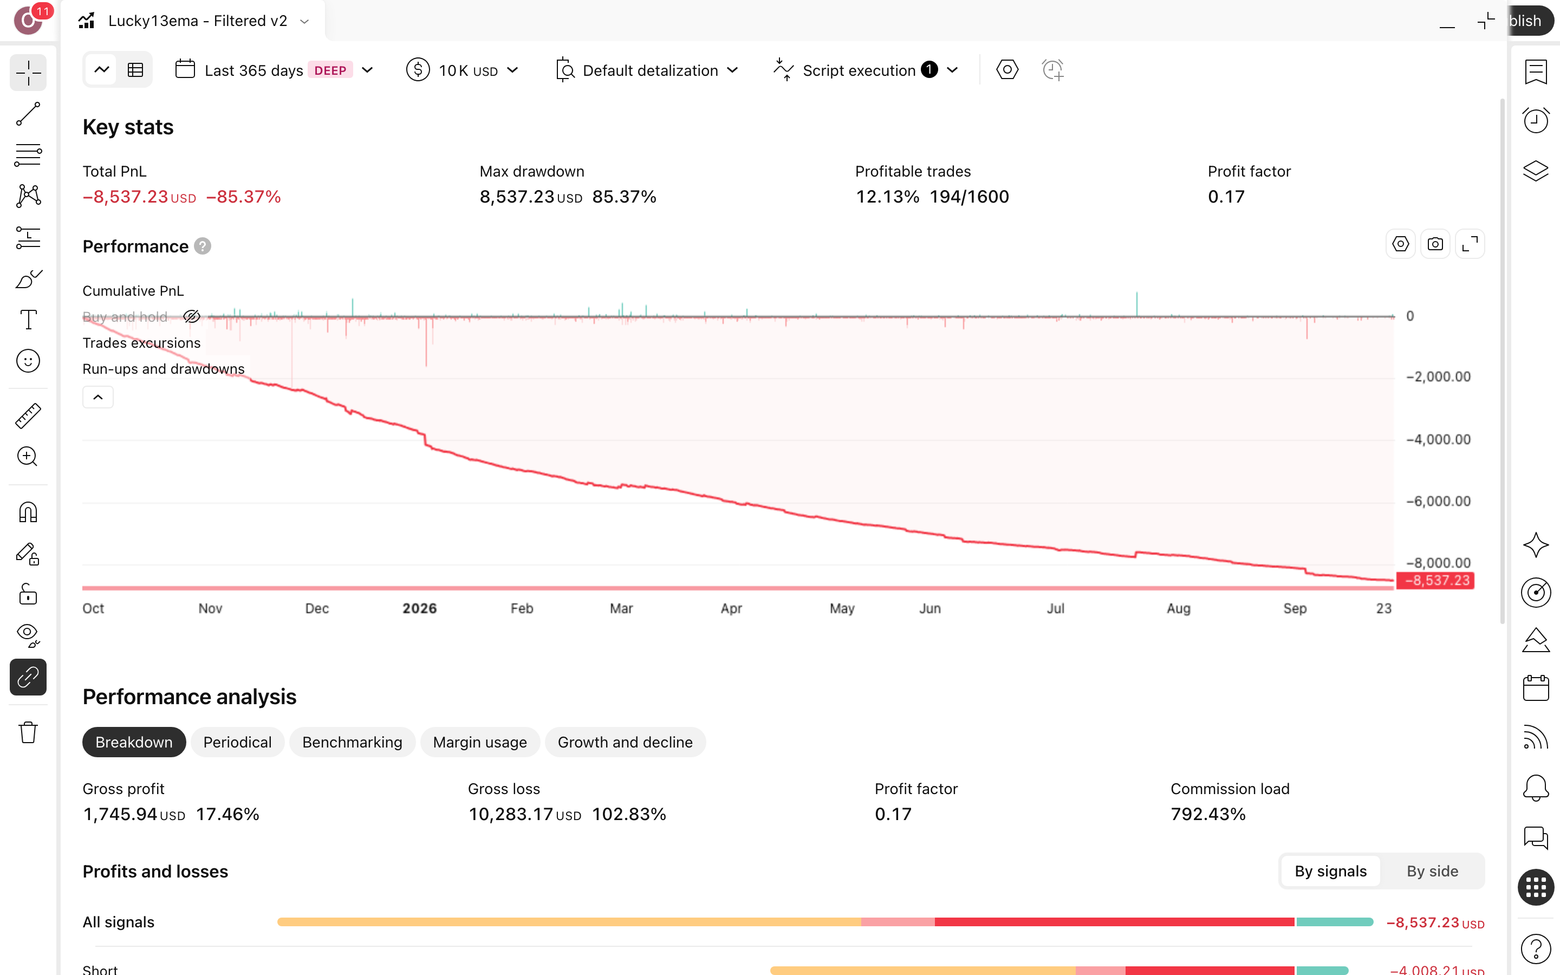Click the All signals profit bar

(x=825, y=922)
